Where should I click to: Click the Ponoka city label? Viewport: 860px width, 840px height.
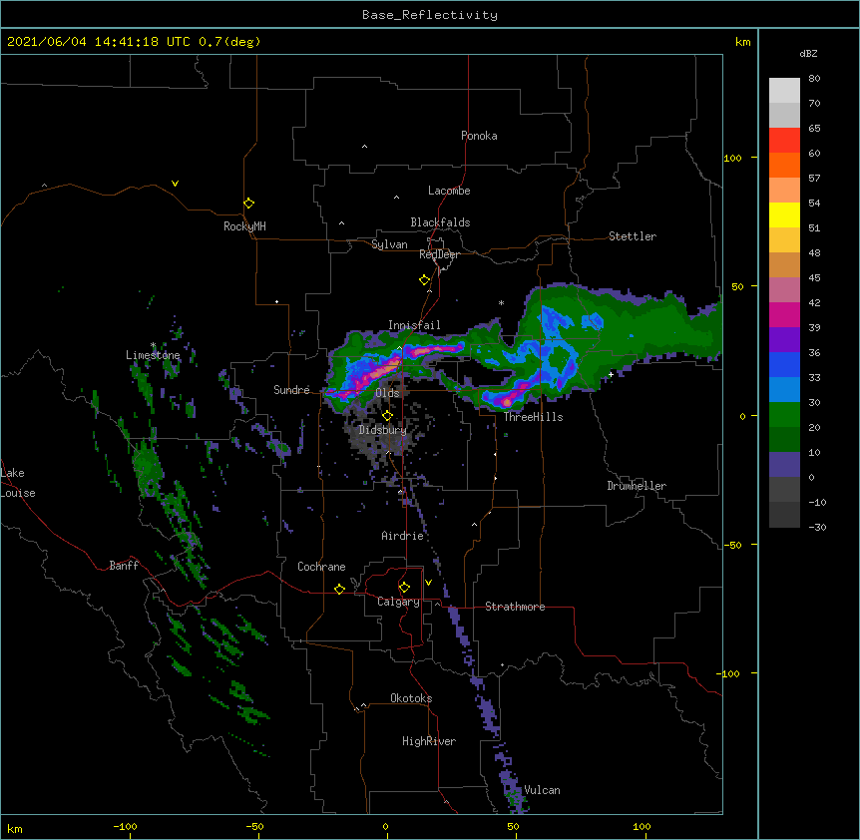(x=479, y=136)
